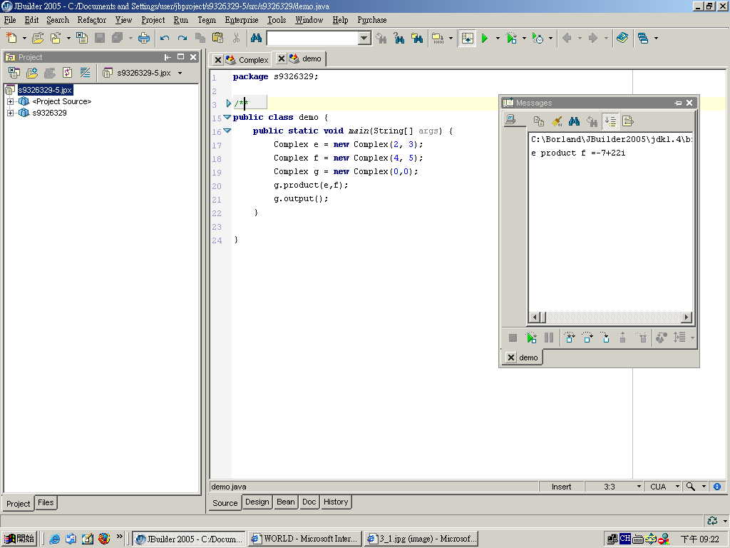Switch to the Design tab
This screenshot has height=548, width=730.
click(x=257, y=502)
